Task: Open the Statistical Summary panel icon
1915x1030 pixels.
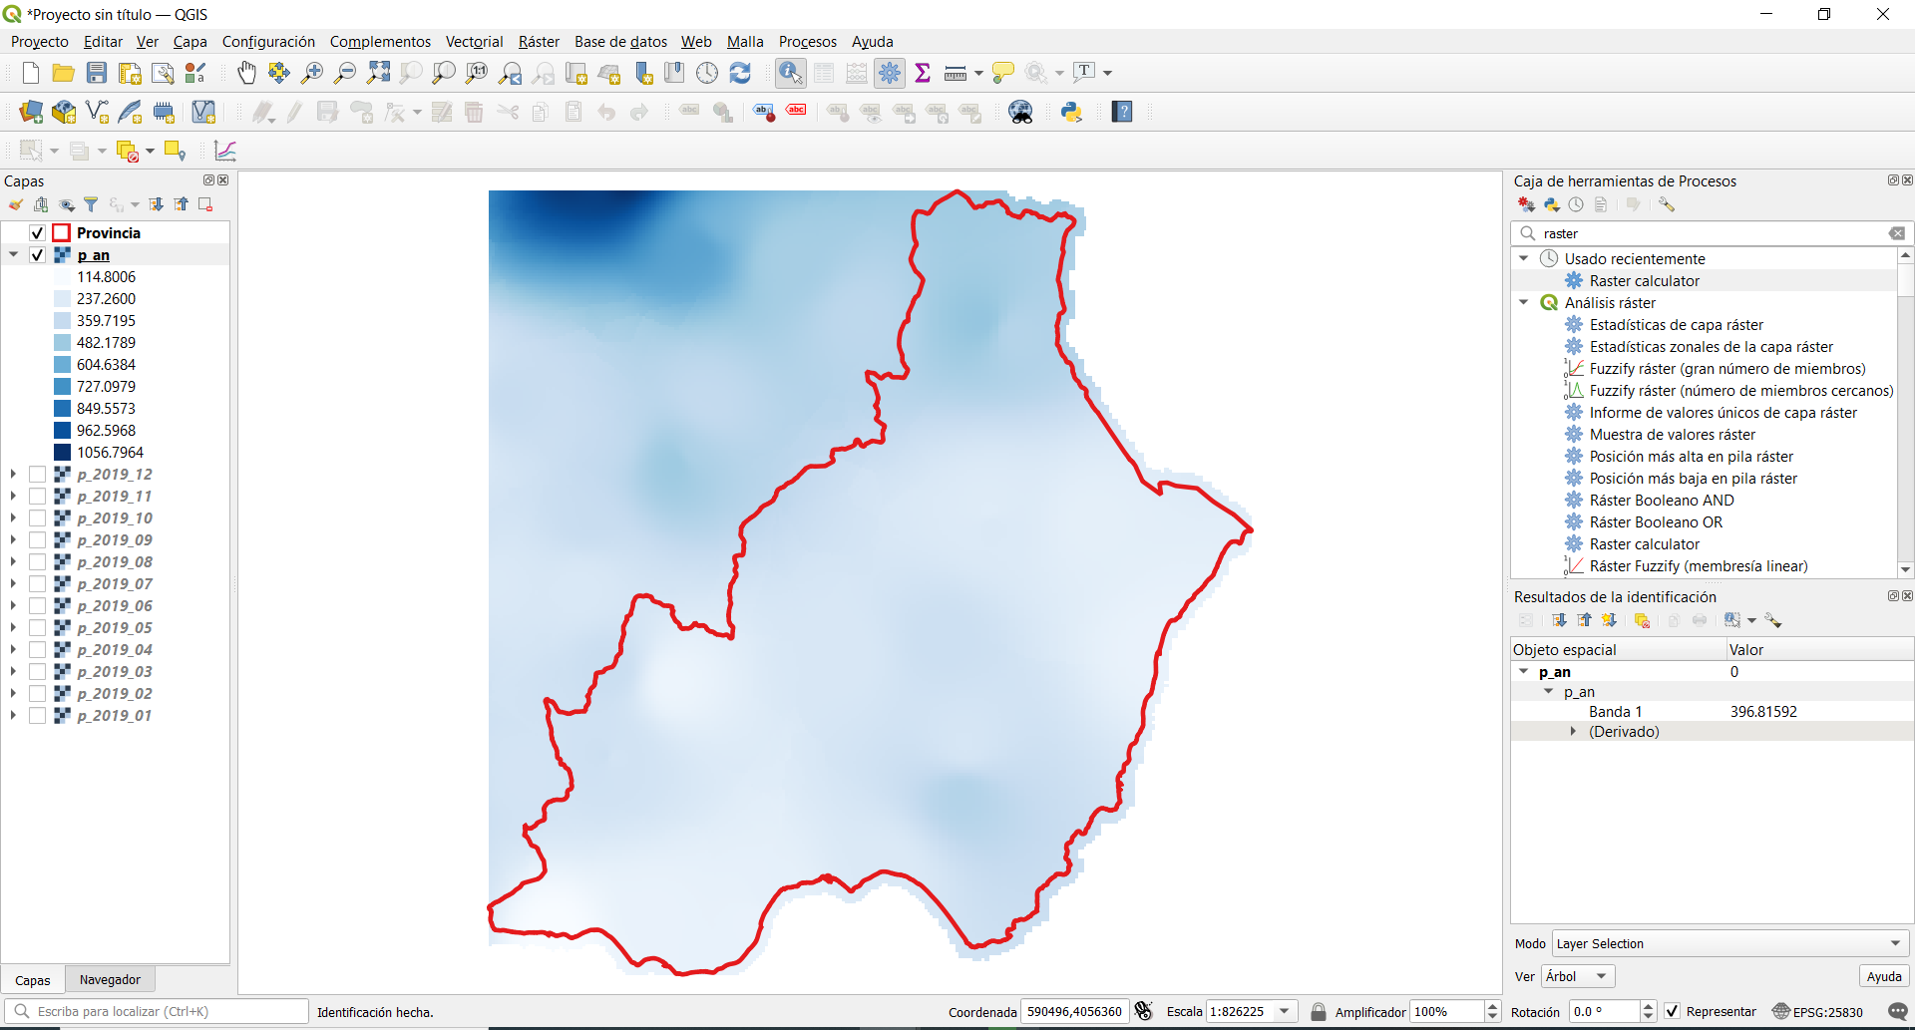Action: tap(923, 72)
